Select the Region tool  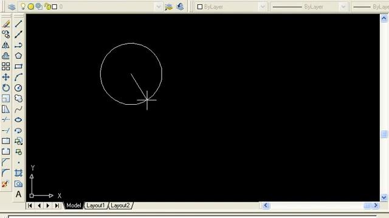18,183
